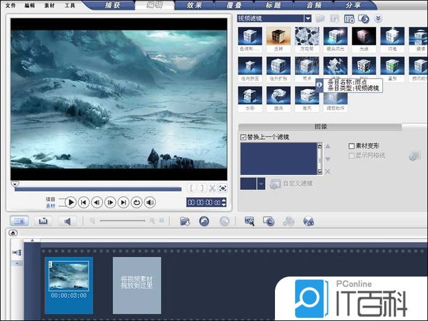Click the scissors cut clip icon
Screen dimensions: 428x321
212,188
